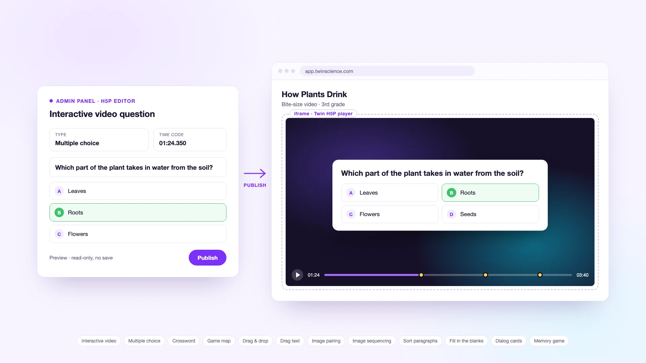Screen dimensions: 646x363
Task: Open the Type Multiple choice field
Action: (x=99, y=139)
